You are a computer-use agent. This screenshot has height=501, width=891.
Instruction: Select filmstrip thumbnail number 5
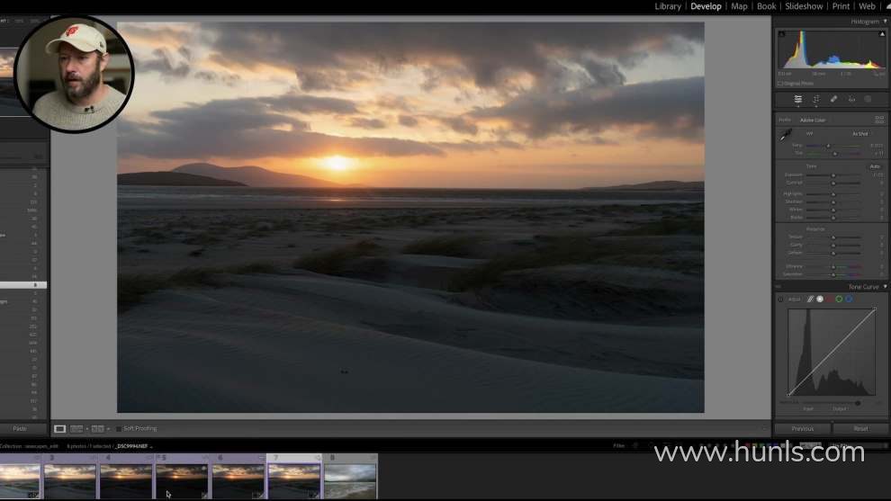(182, 480)
